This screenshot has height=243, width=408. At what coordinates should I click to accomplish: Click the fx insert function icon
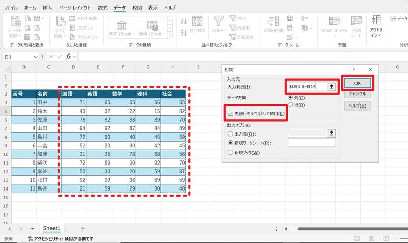click(x=68, y=57)
